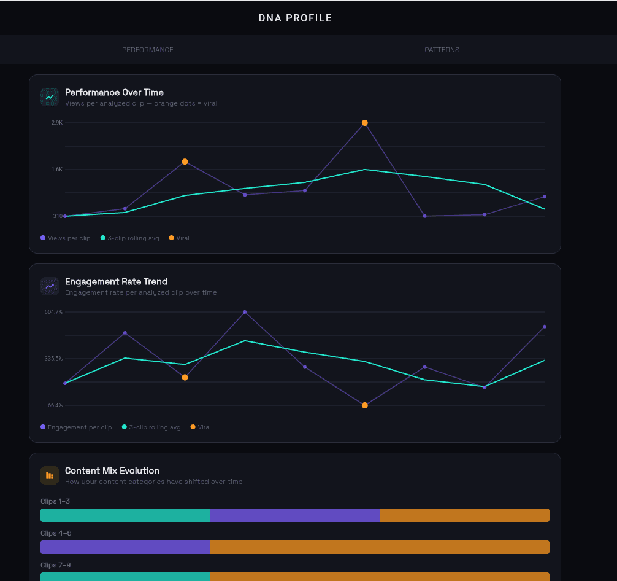Switch to the PERFORMANCE tab

148,50
